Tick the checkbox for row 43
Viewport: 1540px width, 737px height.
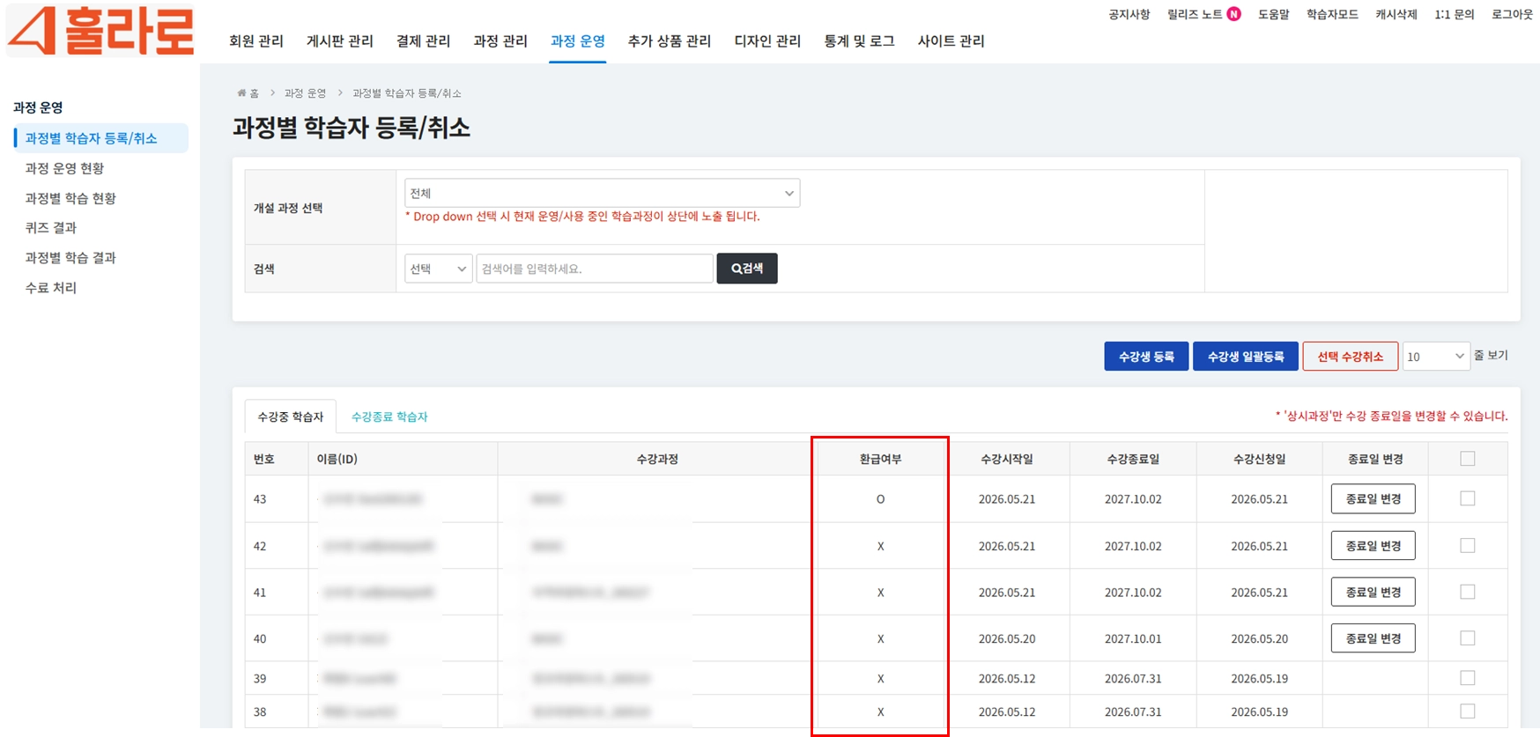1467,498
